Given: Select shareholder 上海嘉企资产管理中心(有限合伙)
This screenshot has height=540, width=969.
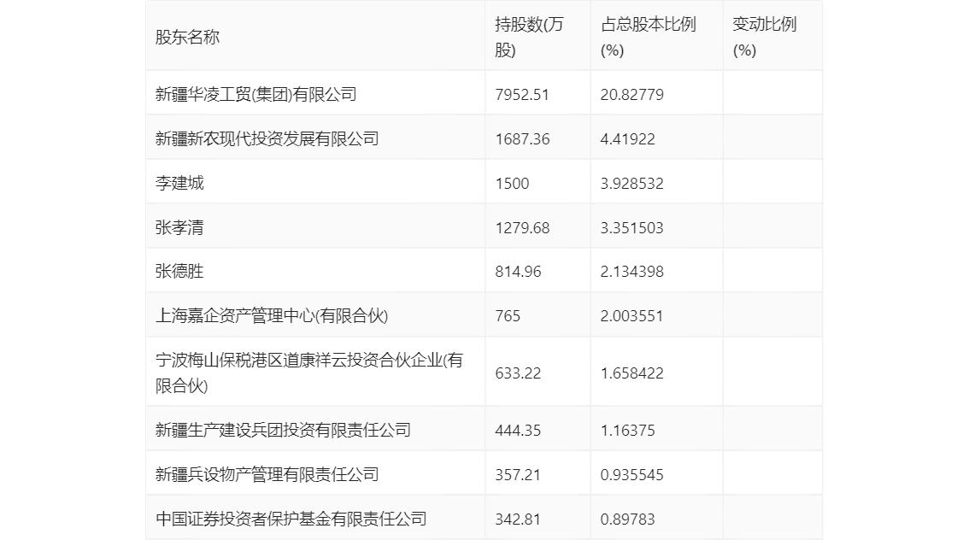Looking at the screenshot, I should tap(272, 316).
